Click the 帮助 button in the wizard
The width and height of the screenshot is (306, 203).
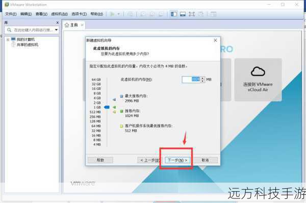click(x=100, y=160)
